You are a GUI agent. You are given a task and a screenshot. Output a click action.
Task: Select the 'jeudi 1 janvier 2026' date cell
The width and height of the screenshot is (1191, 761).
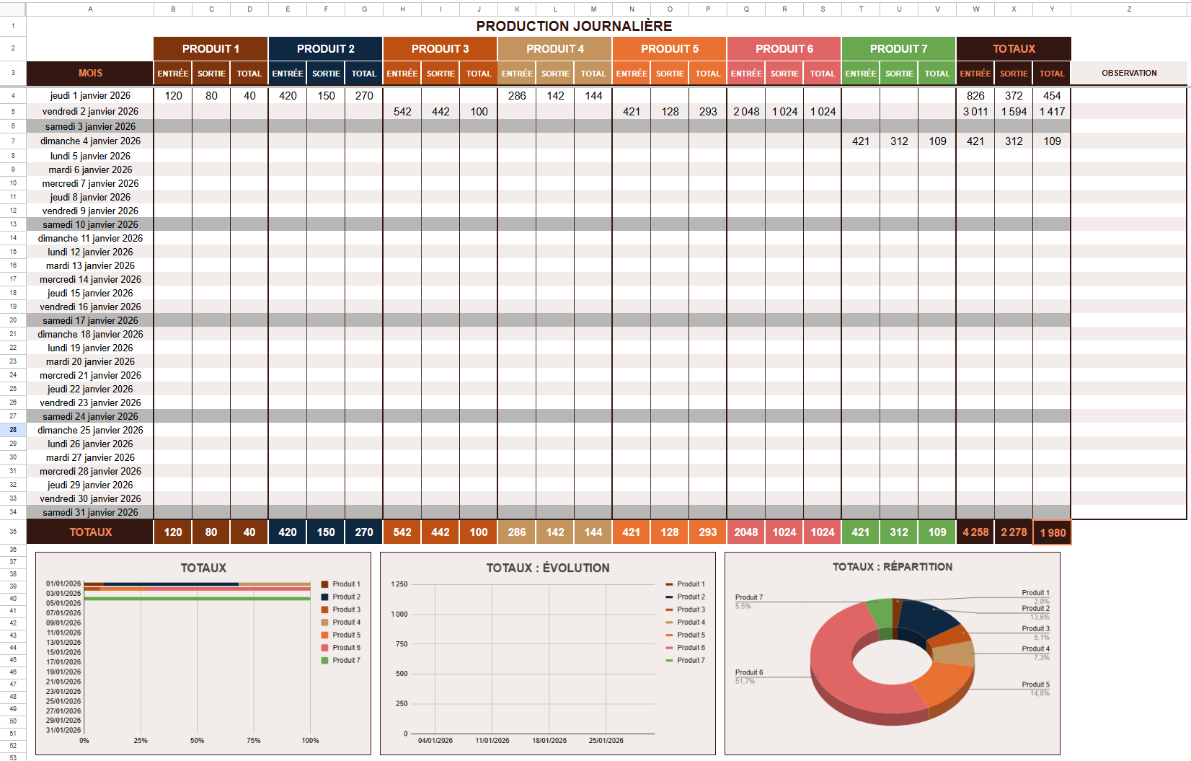point(90,95)
